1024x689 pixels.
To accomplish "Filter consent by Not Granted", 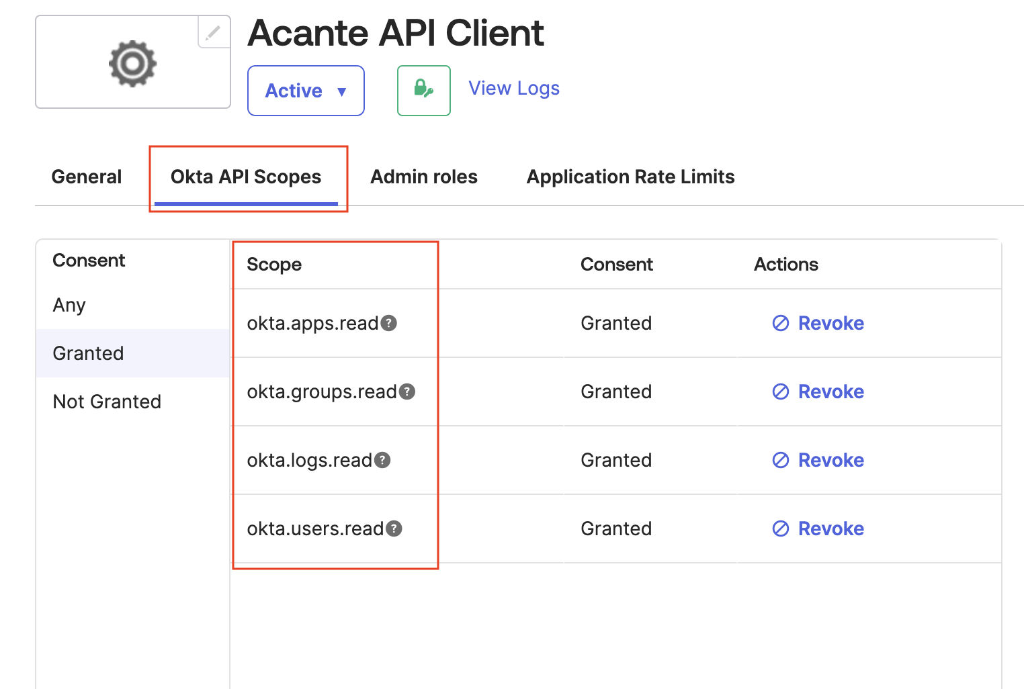I will pyautogui.click(x=133, y=402).
